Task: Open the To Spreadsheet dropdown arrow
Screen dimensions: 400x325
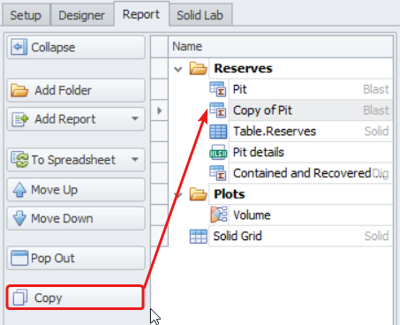Action: pos(135,159)
